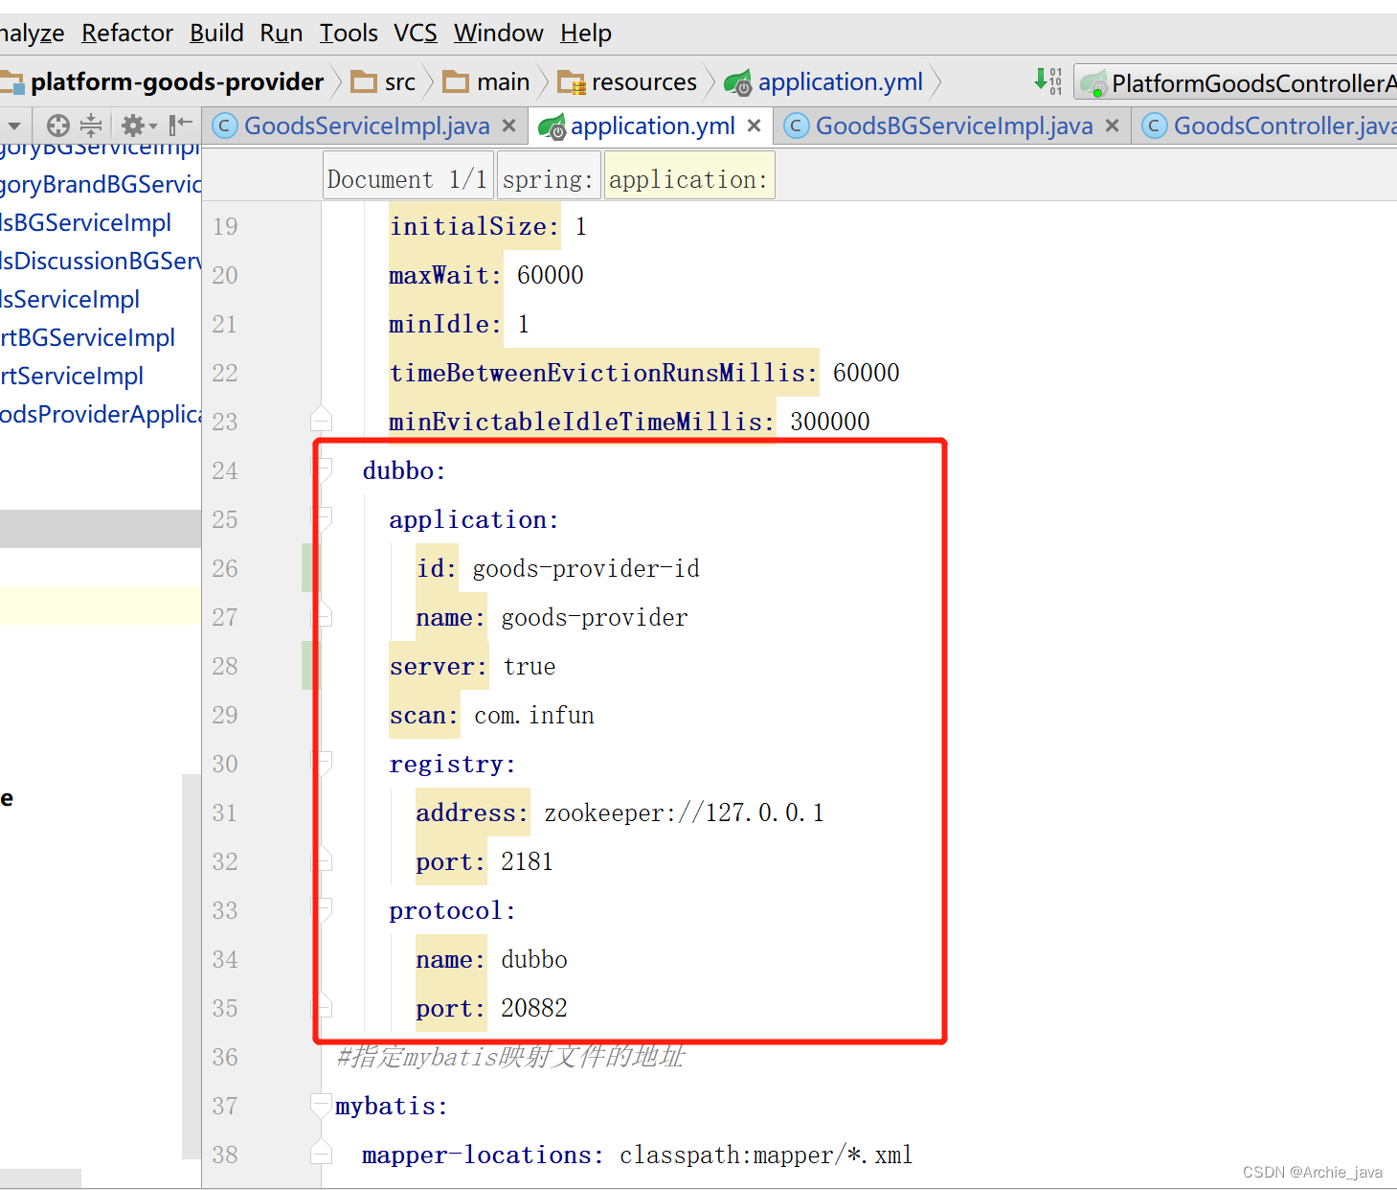Click the resources folder icon in breadcrumb

click(x=571, y=83)
